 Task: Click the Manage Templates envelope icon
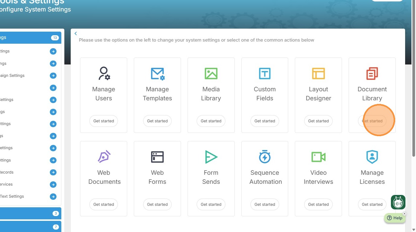[157, 74]
